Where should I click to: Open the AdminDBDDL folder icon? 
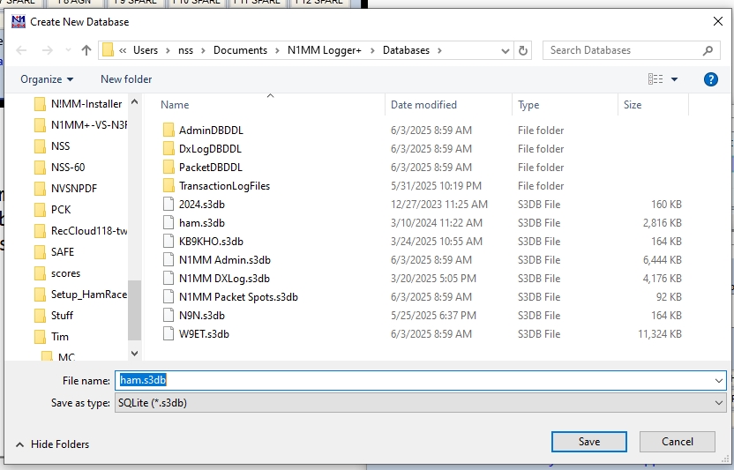coord(169,131)
